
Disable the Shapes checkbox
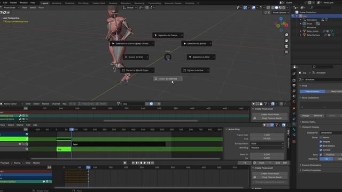pos(321,142)
